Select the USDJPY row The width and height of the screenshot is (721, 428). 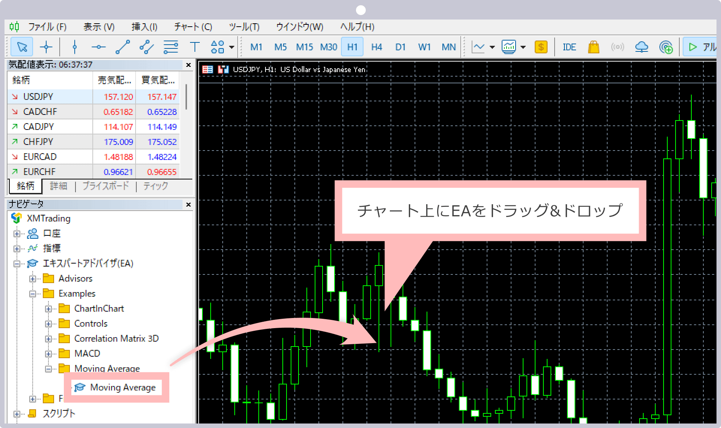click(94, 96)
